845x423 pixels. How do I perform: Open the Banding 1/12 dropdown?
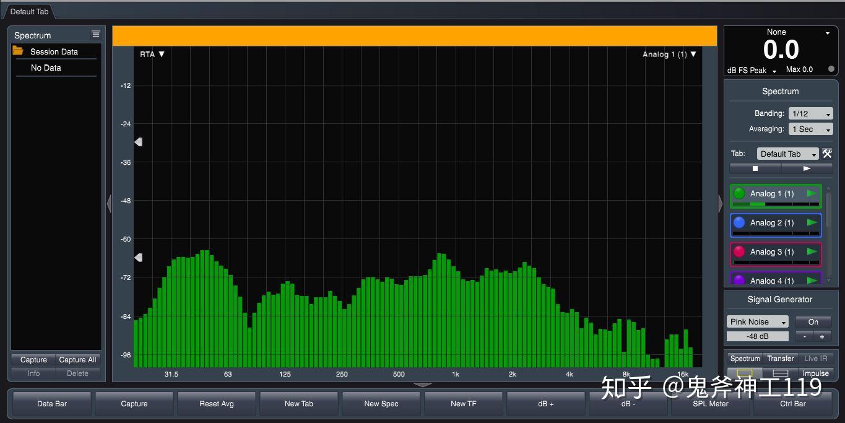(x=811, y=113)
